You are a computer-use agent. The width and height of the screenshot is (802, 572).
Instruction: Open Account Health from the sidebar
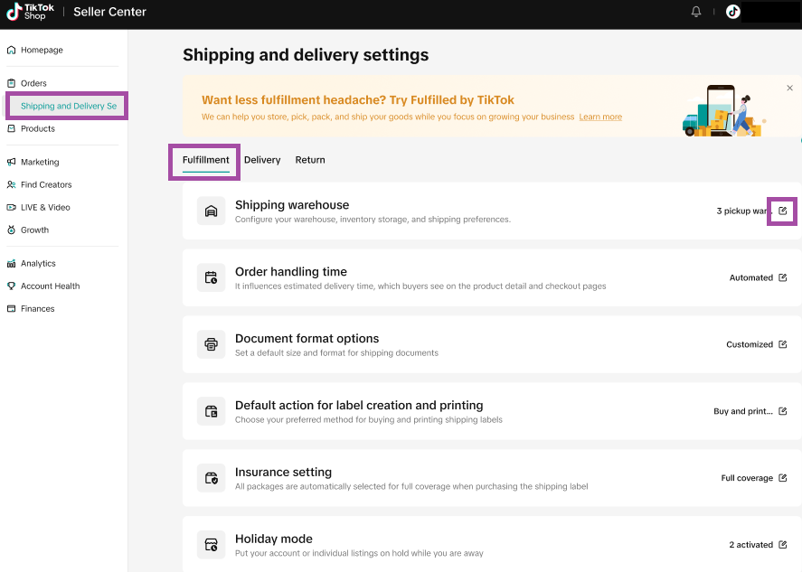[50, 286]
